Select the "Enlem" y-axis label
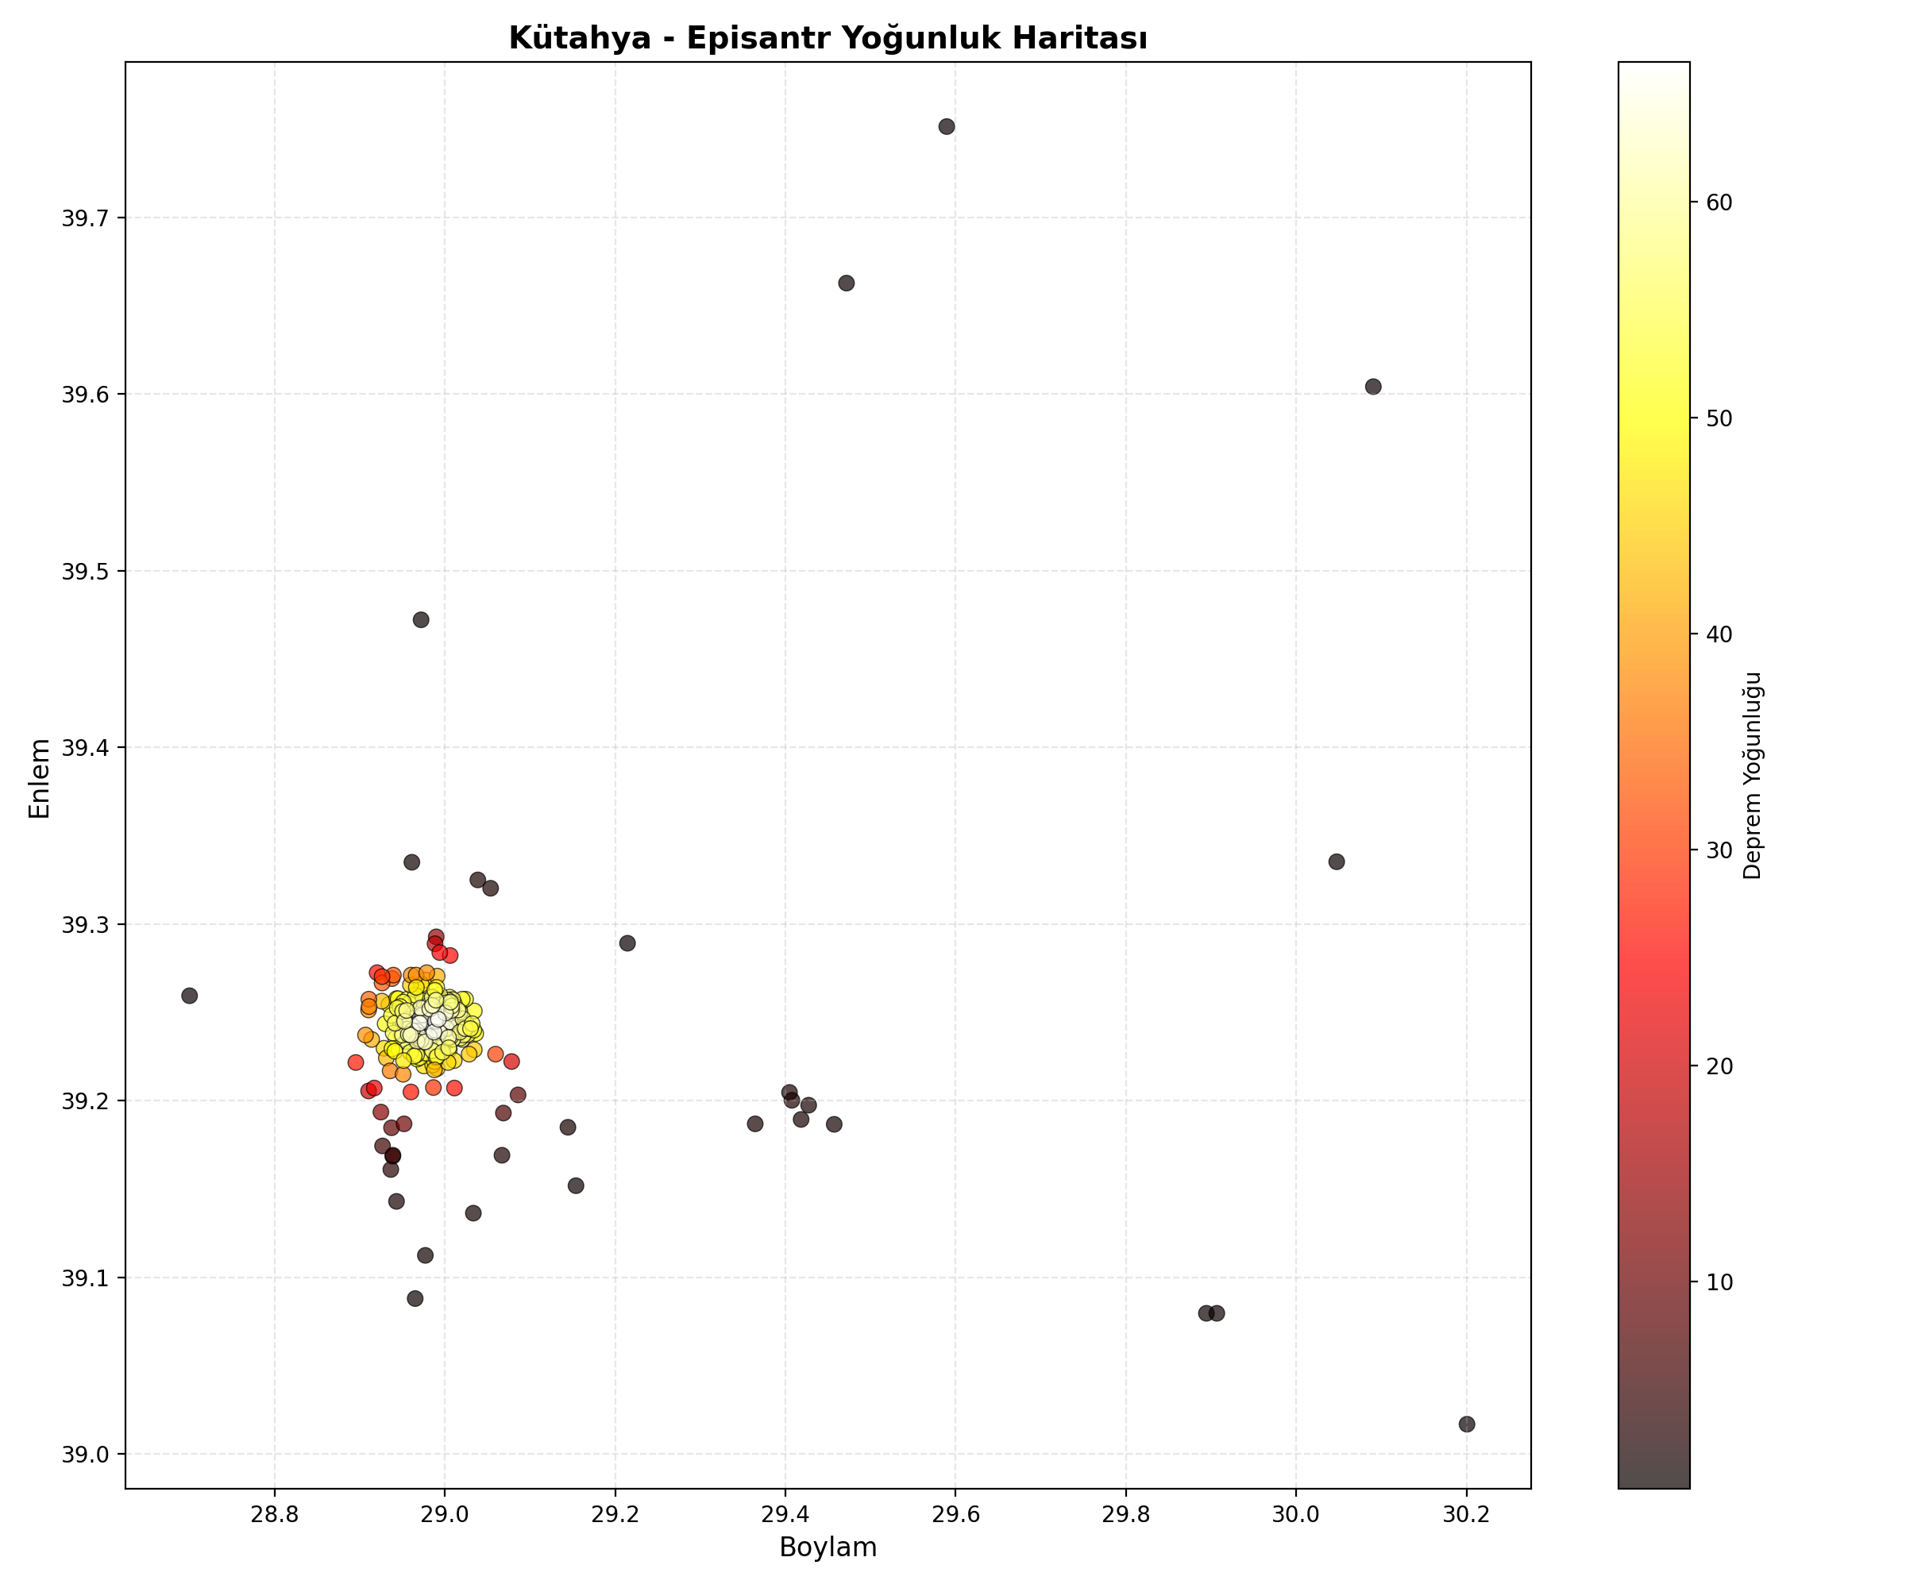 (x=40, y=779)
